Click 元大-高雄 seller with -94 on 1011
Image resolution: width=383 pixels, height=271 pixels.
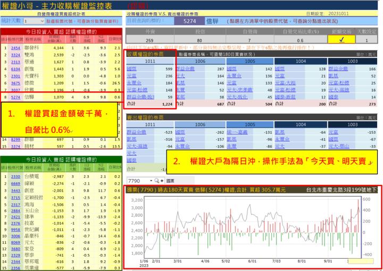click(137, 146)
